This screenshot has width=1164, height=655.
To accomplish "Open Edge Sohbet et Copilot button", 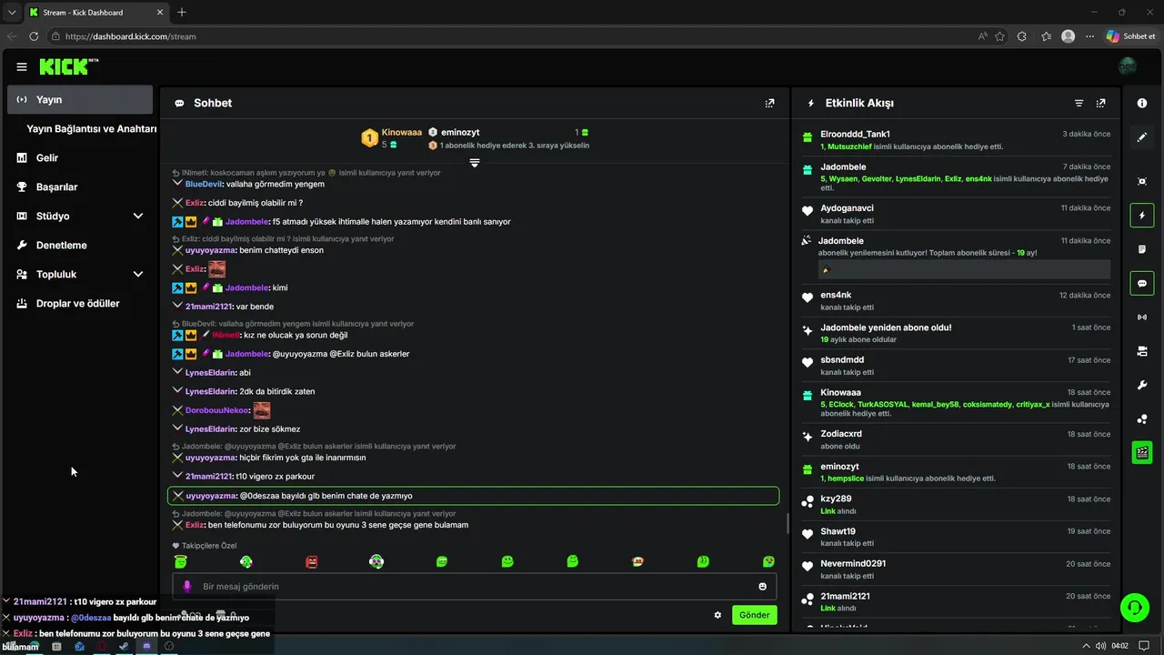I will [1131, 36].
